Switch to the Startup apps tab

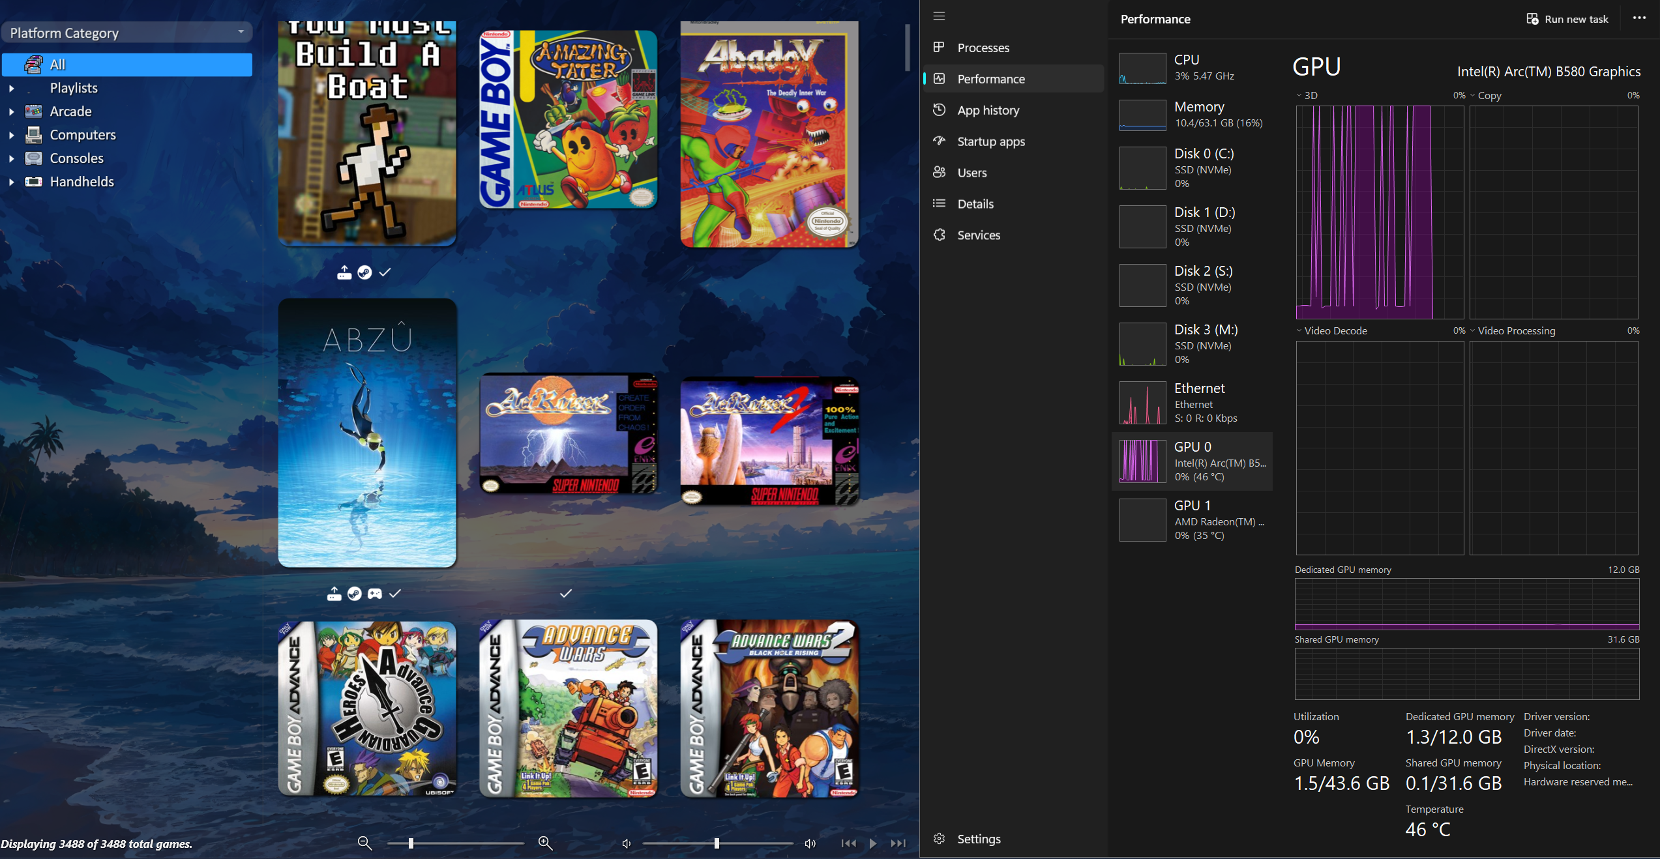[x=990, y=141]
